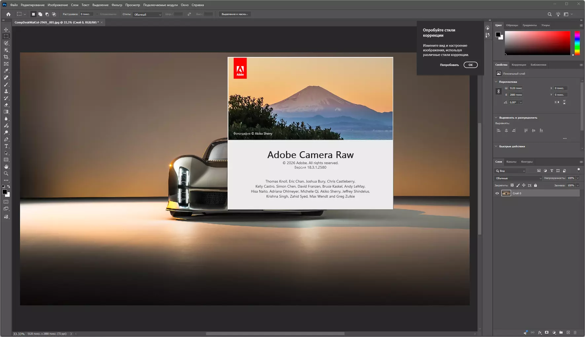Select the Pen tool
This screenshot has width=585, height=337.
coord(6,139)
